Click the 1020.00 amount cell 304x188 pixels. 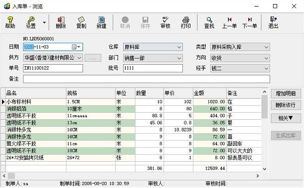coord(210,102)
